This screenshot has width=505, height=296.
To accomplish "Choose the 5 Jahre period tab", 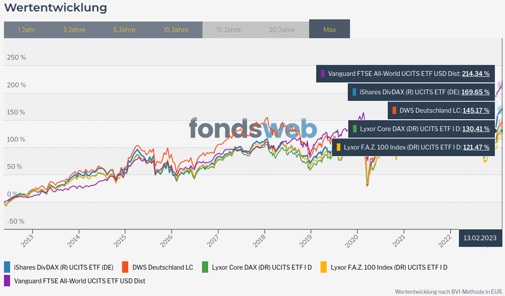I will click(x=124, y=30).
